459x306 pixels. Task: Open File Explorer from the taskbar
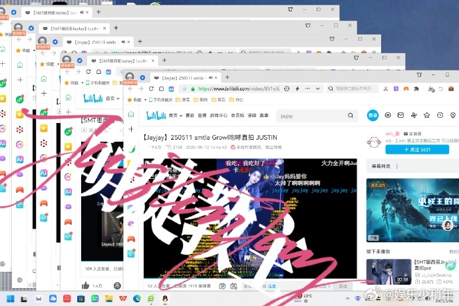tap(109, 299)
